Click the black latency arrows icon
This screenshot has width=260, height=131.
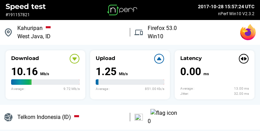pos(244,59)
